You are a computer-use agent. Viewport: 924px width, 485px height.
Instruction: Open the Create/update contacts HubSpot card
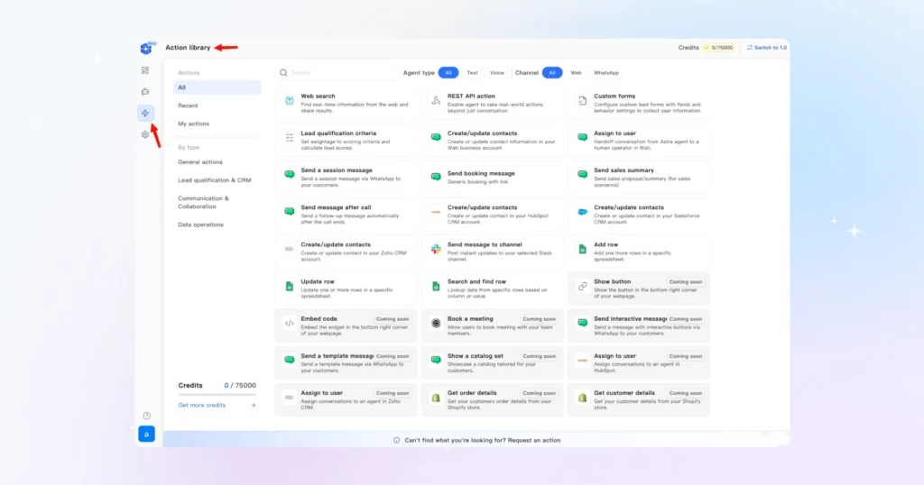492,215
